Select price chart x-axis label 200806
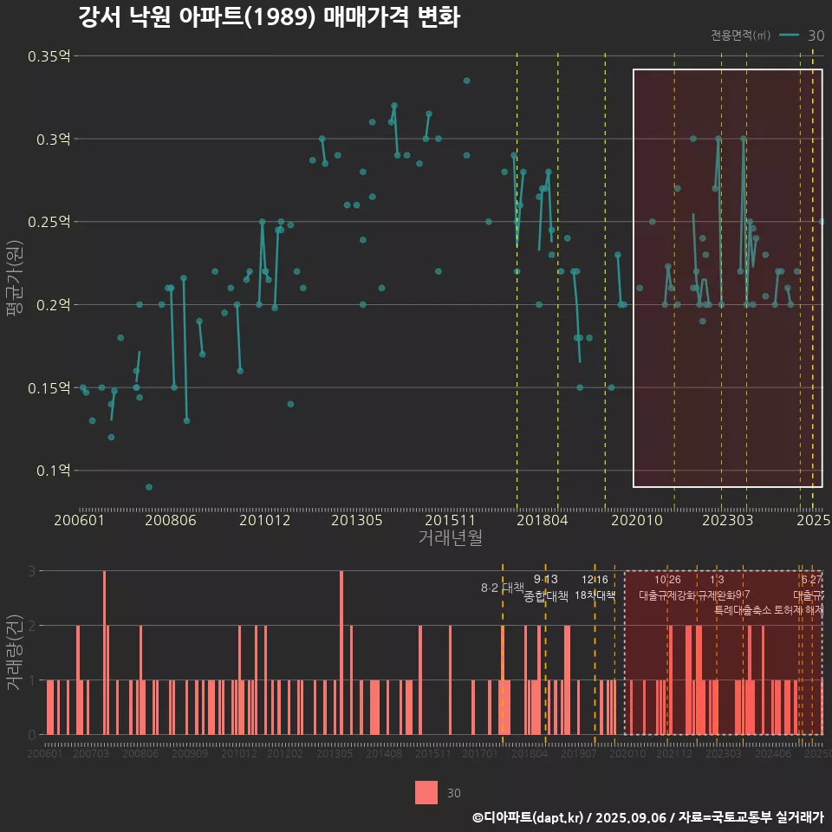 point(171,520)
